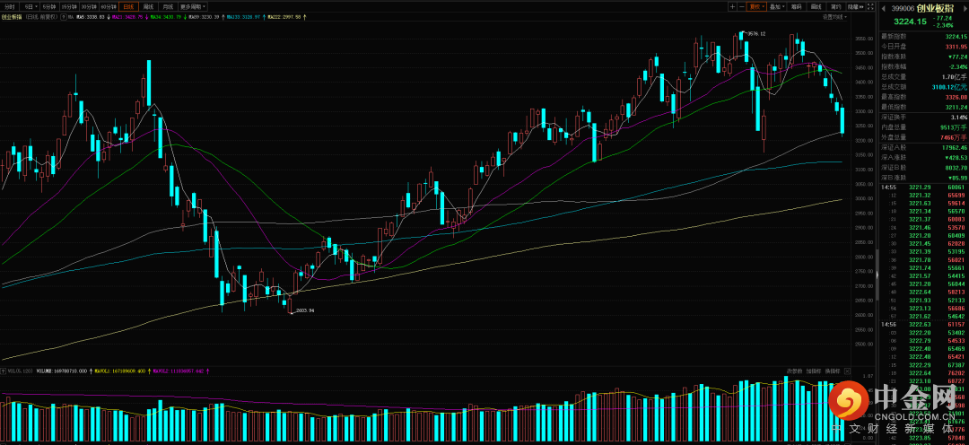Click the latest price 3224.15
Screen dimensions: 969x445
[x=910, y=22]
